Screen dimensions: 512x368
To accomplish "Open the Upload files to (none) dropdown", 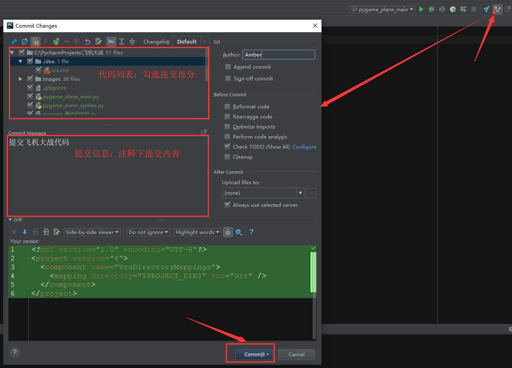I will pyautogui.click(x=263, y=193).
